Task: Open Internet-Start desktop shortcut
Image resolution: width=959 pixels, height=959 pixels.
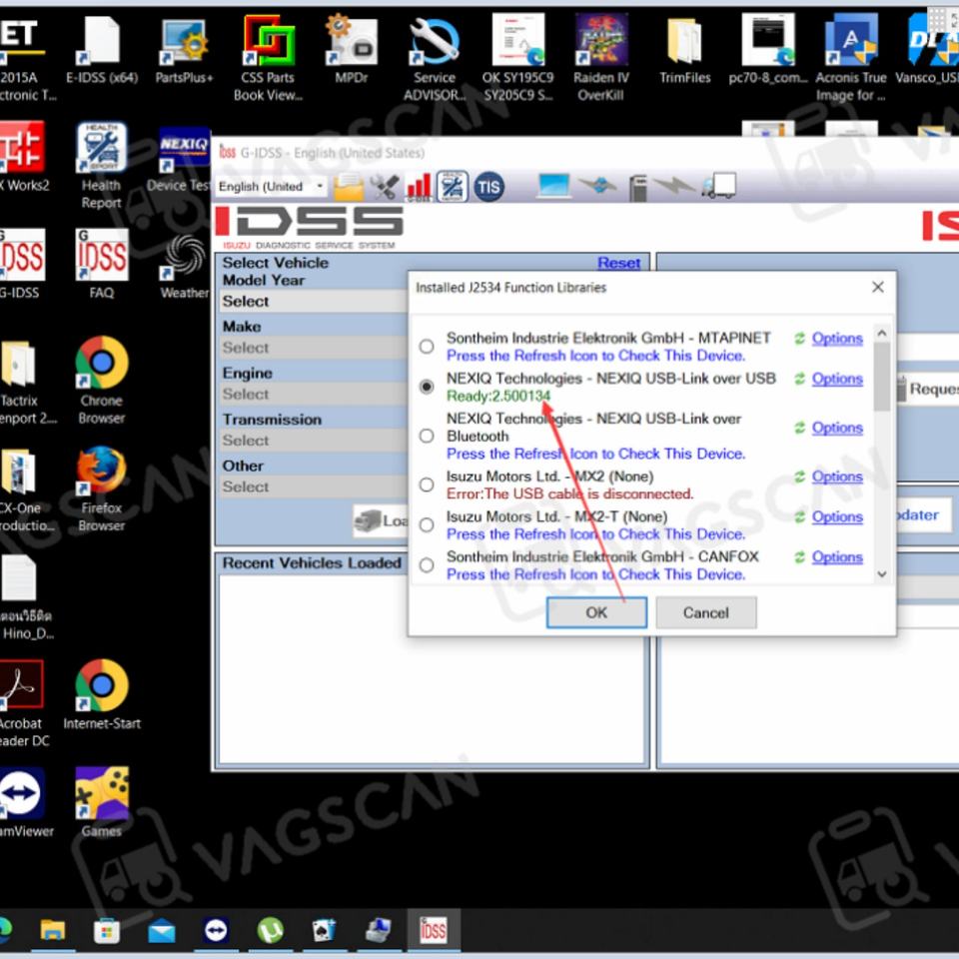Action: point(102,695)
